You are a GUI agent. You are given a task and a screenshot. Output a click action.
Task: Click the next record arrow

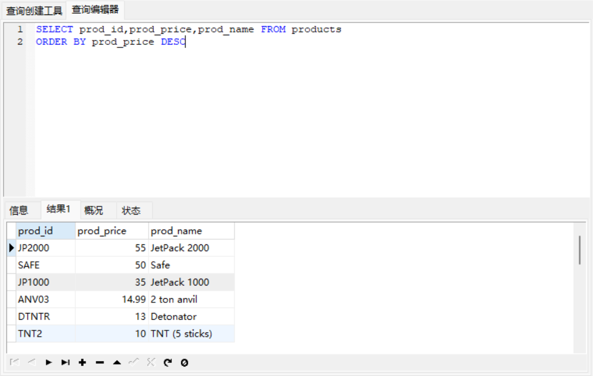tap(49, 362)
